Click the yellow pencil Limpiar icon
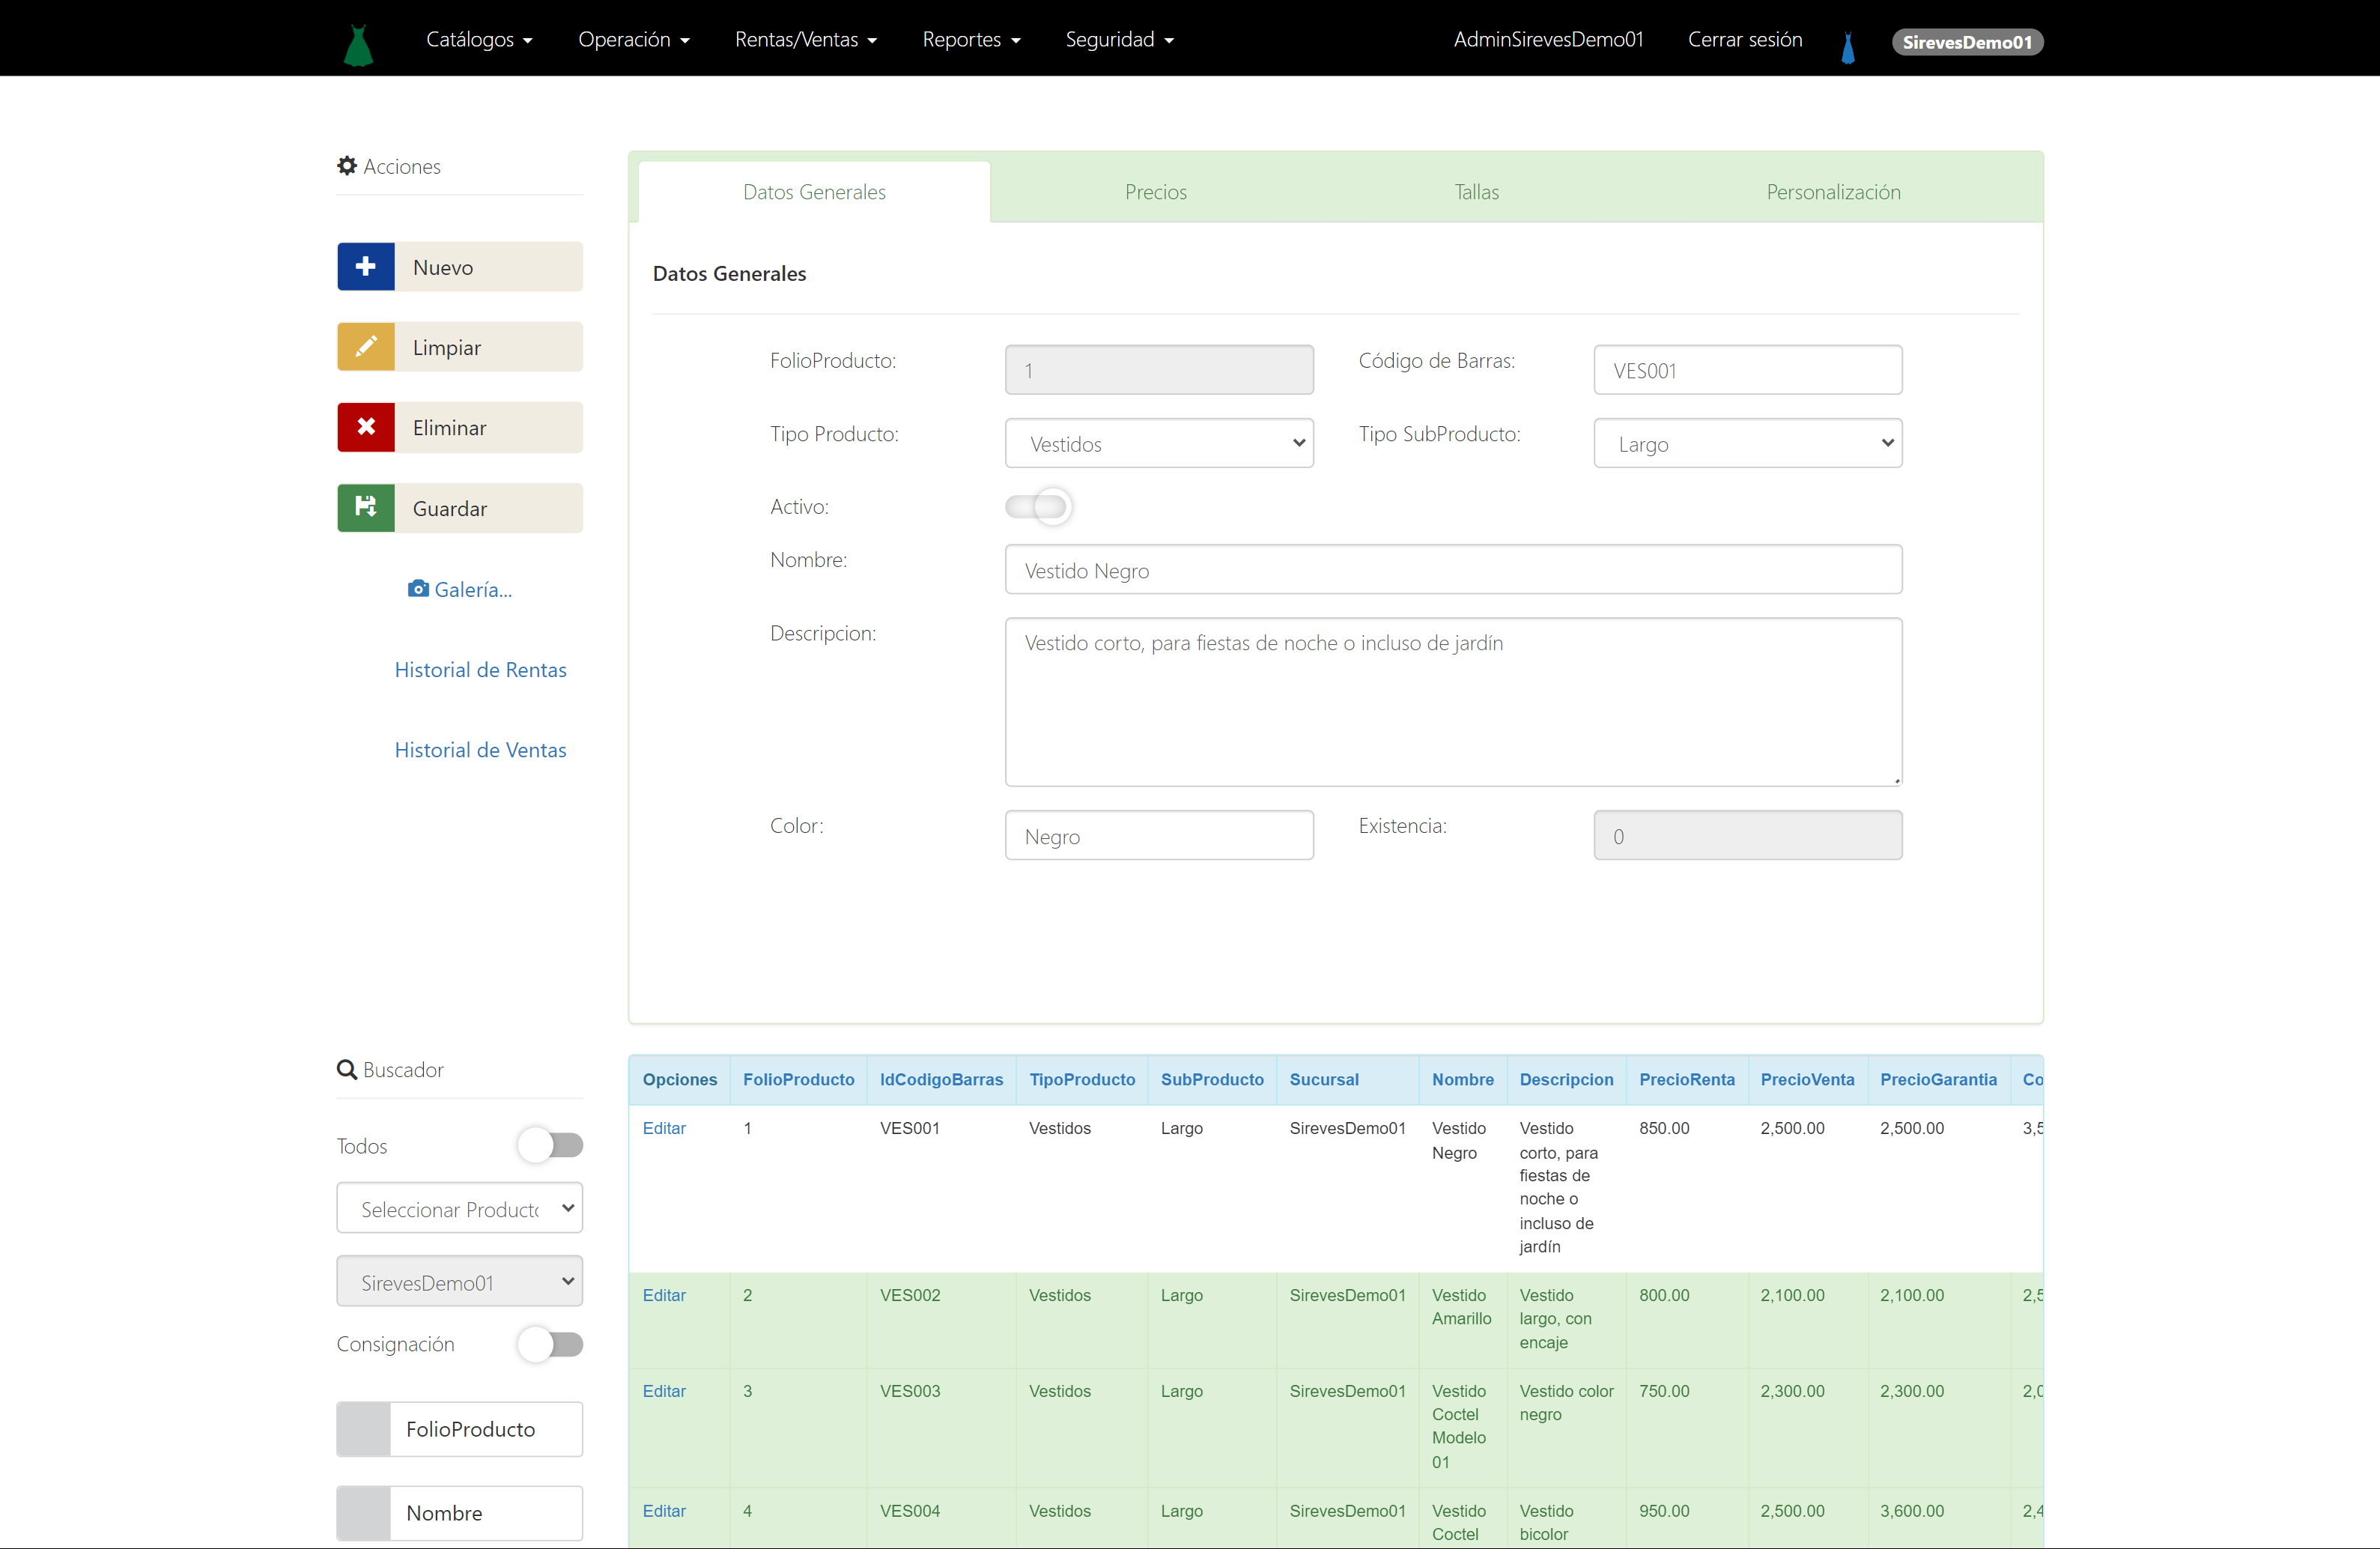This screenshot has height=1549, width=2380. point(366,346)
